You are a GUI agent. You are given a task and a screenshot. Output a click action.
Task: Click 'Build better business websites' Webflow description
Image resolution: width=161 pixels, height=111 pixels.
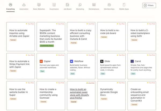coord(80,68)
